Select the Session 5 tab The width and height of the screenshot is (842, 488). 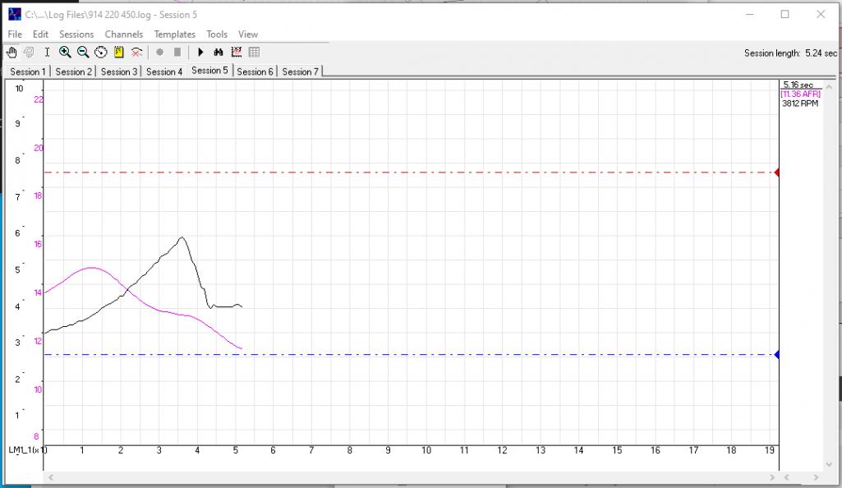click(209, 71)
